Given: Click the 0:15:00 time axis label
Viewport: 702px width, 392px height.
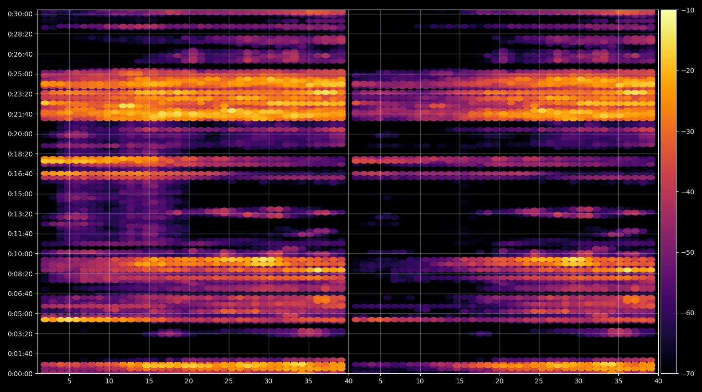Looking at the screenshot, I should coord(20,194).
